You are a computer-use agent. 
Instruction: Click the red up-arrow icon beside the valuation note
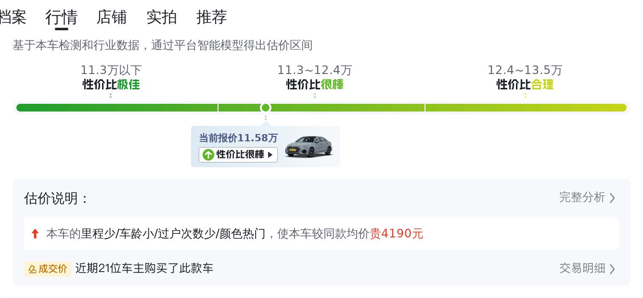(35, 234)
